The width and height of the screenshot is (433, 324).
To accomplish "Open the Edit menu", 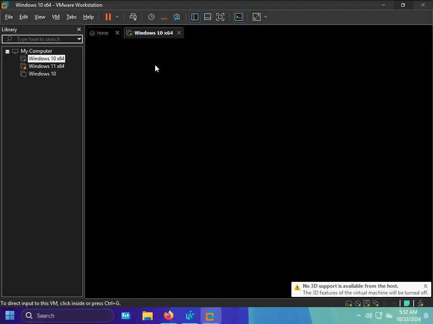I will (x=24, y=17).
